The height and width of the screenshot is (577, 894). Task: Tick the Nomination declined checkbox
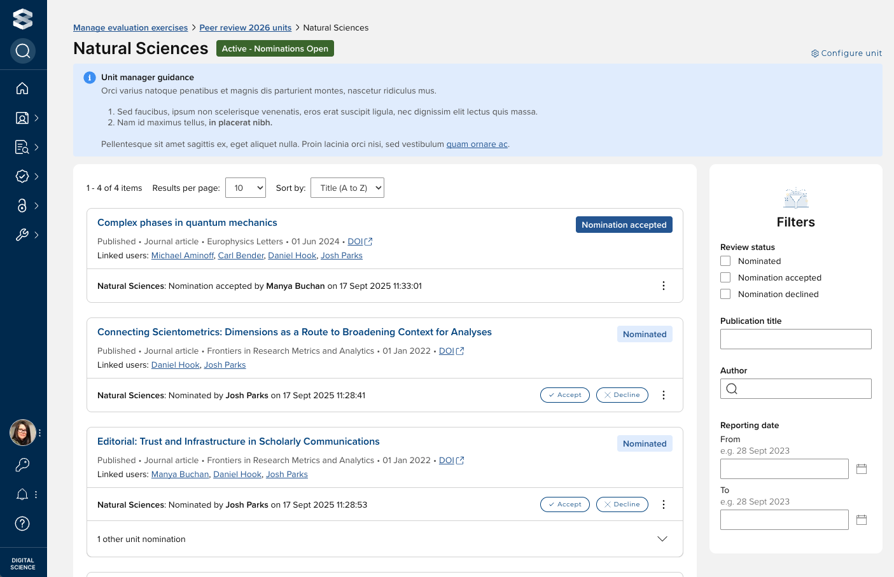click(x=725, y=294)
